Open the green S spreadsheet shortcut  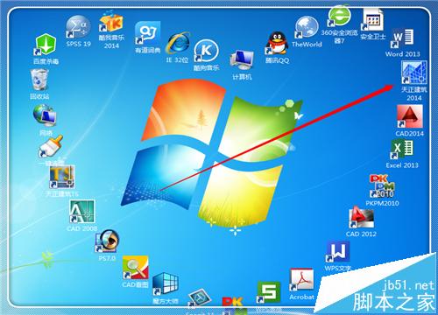[x=269, y=292]
